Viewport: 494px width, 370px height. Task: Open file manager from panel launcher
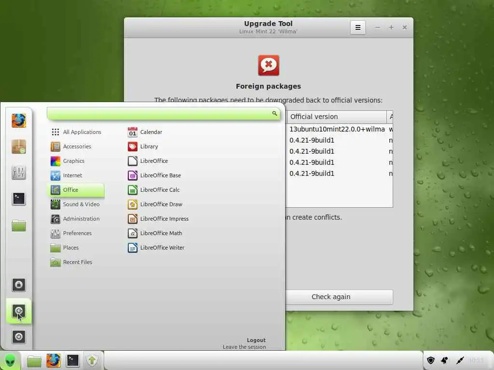[34, 361]
